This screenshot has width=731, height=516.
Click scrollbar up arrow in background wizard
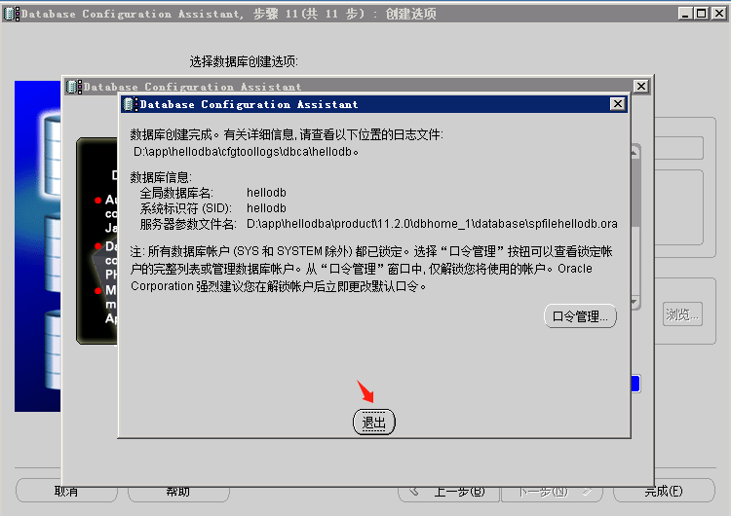click(635, 152)
